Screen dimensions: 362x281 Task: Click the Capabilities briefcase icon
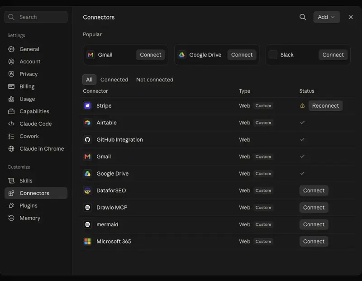pos(11,111)
